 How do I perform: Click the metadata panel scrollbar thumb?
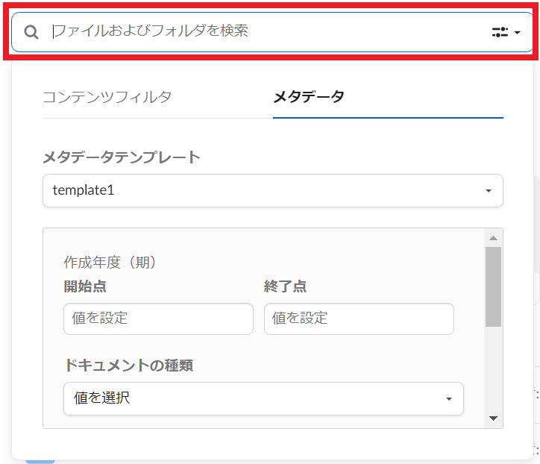493,286
